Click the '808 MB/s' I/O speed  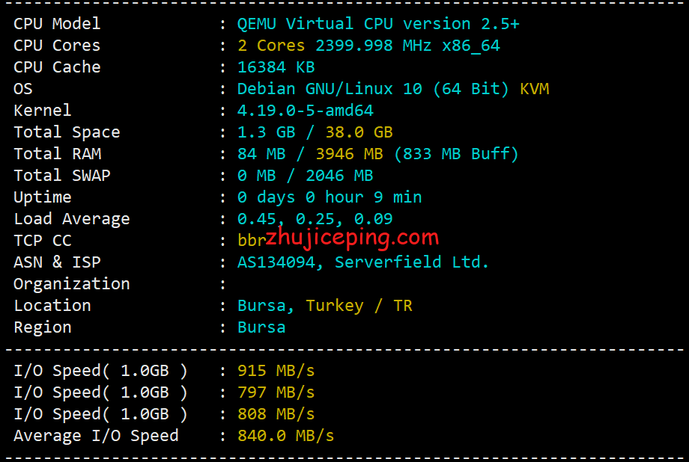click(276, 413)
